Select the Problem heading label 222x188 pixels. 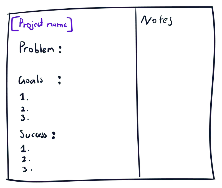pos(36,48)
